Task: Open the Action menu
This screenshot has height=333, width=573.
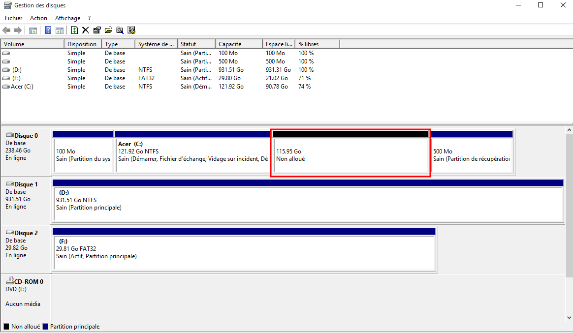Action: pyautogui.click(x=38, y=18)
